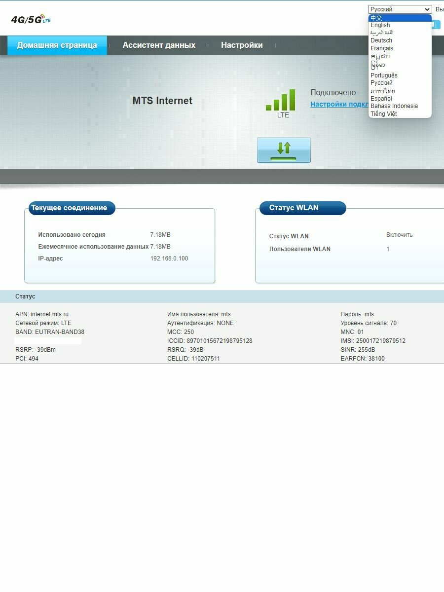Switch to the Ассистент данных tab

click(x=159, y=45)
